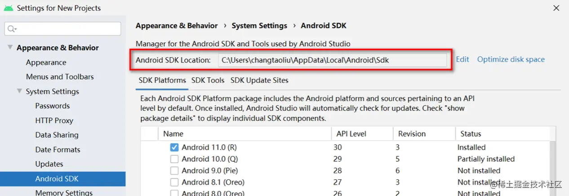Click the Android SDK Location path field
The height and width of the screenshot is (196, 569).
point(333,60)
